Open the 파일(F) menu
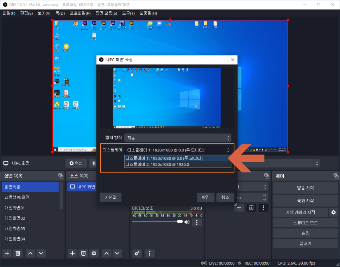Image resolution: width=340 pixels, height=267 pixels. [x=9, y=13]
